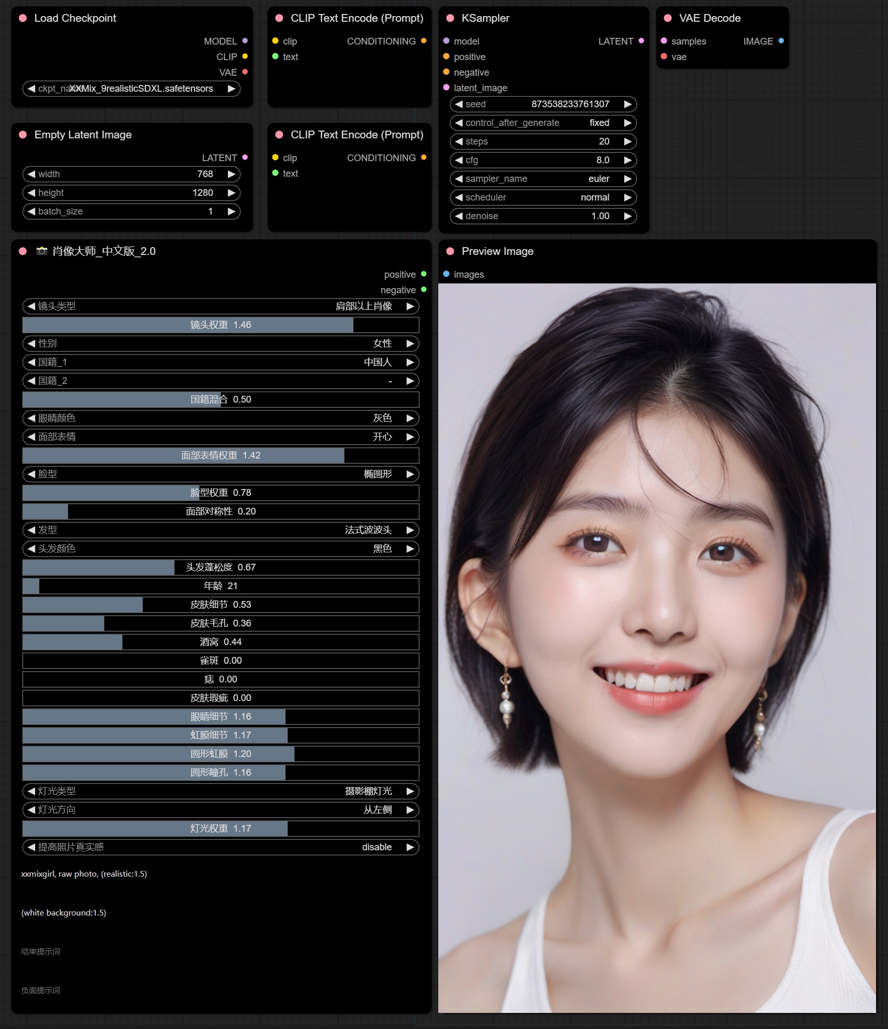Click the Empty Latent Image collapse dot
Screen dimensions: 888x1029
pos(23,135)
